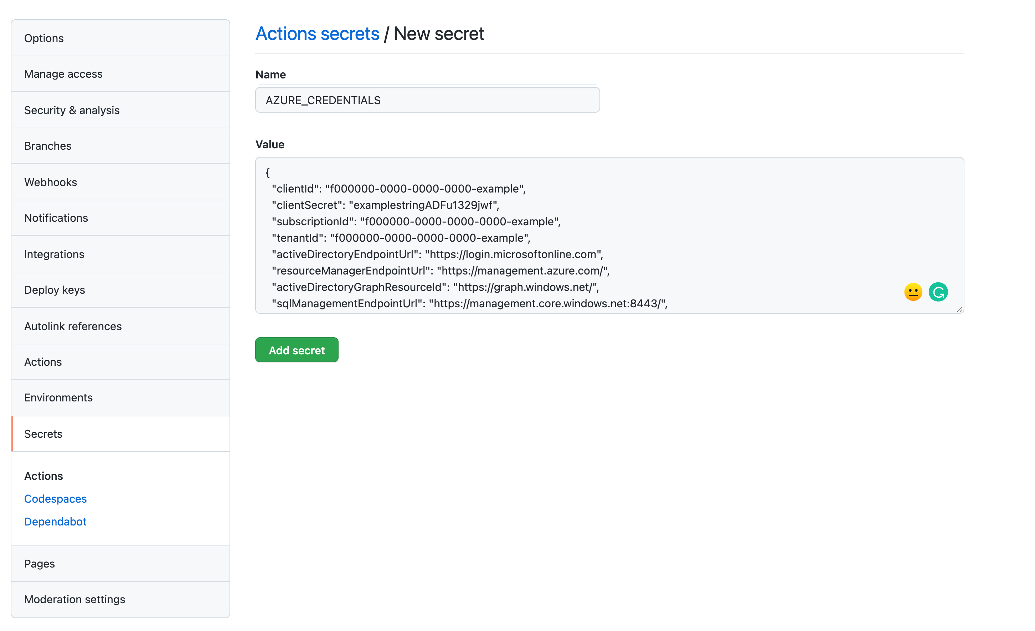Open the Environments settings page
This screenshot has width=1035, height=631.
58,397
